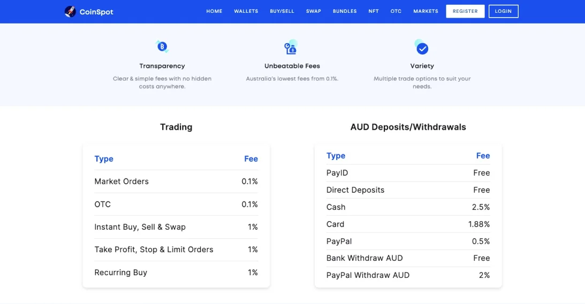Screen dimensions: 585x304
Task: Select the Card row label
Action: pos(336,224)
